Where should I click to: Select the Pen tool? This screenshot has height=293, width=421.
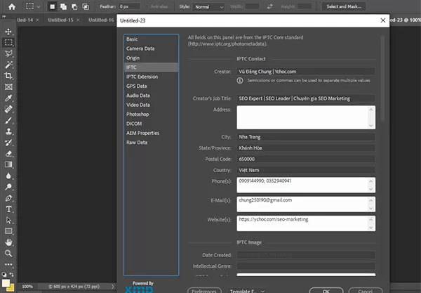tap(8, 198)
